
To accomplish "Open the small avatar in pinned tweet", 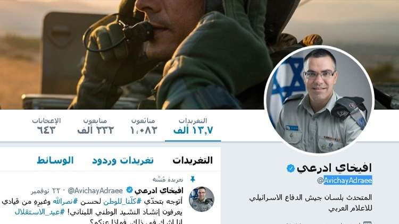I will click(201, 199).
